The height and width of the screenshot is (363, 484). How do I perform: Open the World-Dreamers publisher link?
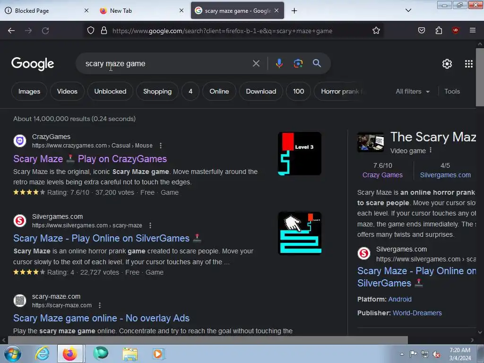tap(417, 313)
